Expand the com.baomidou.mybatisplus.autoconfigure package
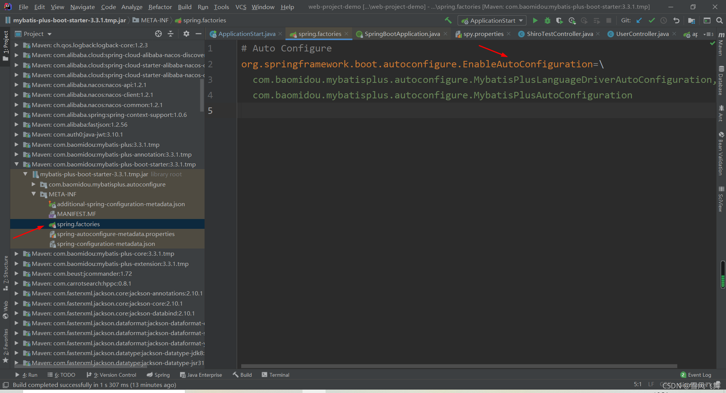 (x=34, y=184)
